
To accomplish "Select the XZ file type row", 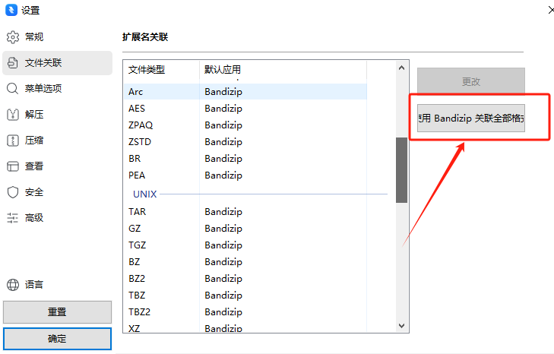I will tap(245, 327).
